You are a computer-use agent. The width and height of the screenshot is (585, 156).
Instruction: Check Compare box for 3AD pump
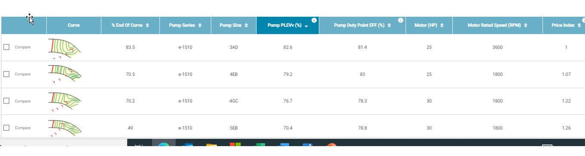(x=6, y=47)
